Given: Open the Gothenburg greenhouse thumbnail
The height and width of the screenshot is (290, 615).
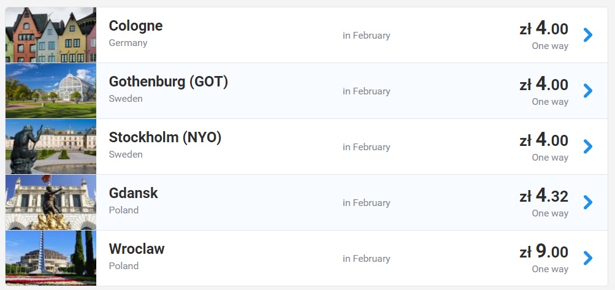Looking at the screenshot, I should click(51, 91).
